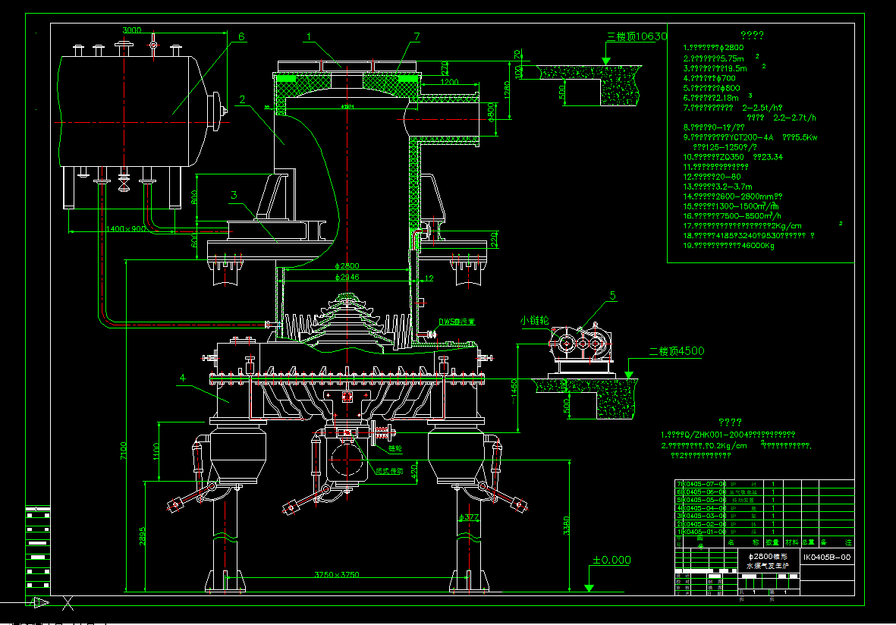The width and height of the screenshot is (896, 625).
Task: Select the 1100 vertical dimension
Action: pos(156,451)
